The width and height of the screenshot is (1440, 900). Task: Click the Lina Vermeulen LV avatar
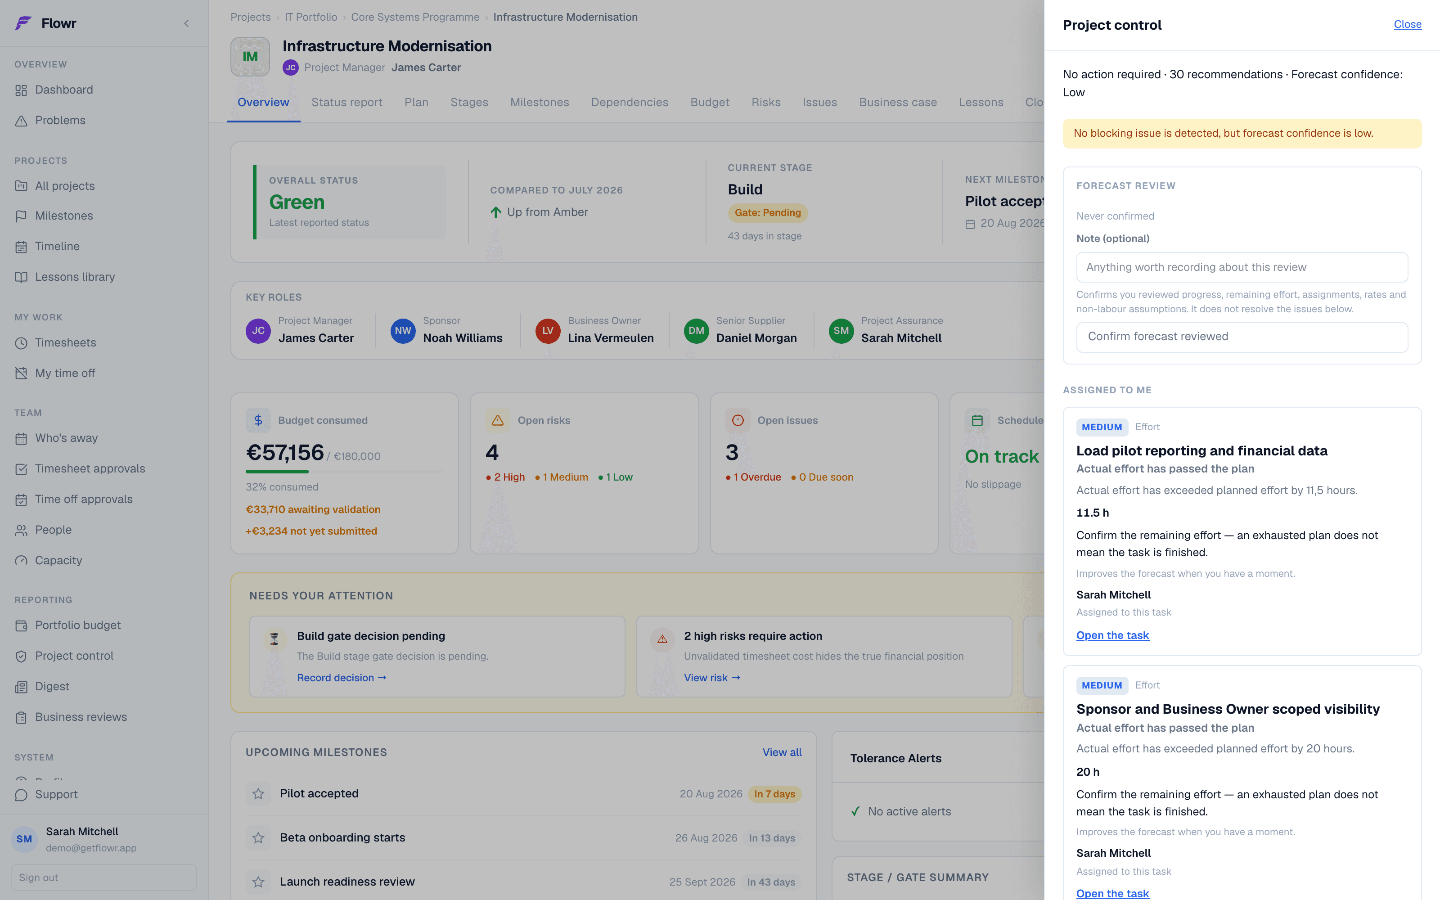click(x=548, y=331)
